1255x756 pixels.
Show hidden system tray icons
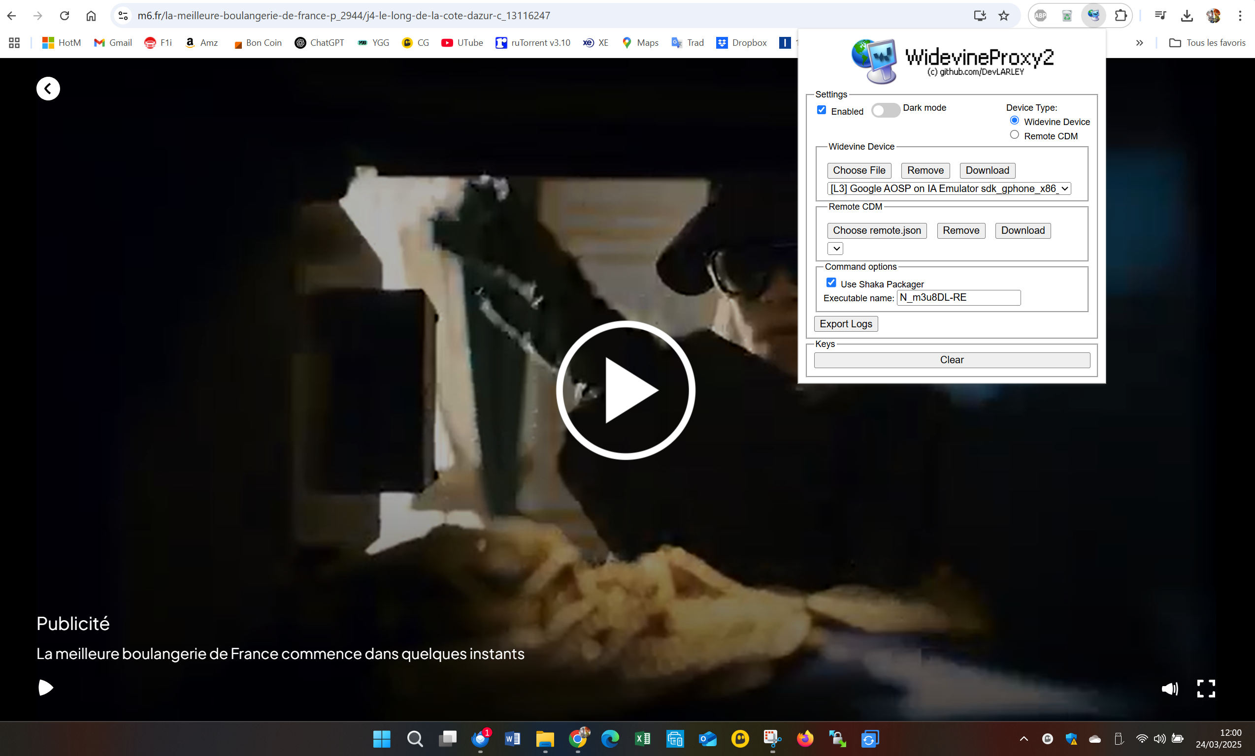1024,739
